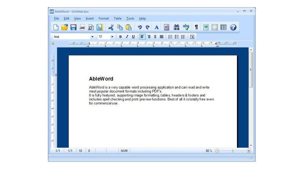The width and height of the screenshot is (306, 172).
Task: Undo the last action
Action: [140, 27]
